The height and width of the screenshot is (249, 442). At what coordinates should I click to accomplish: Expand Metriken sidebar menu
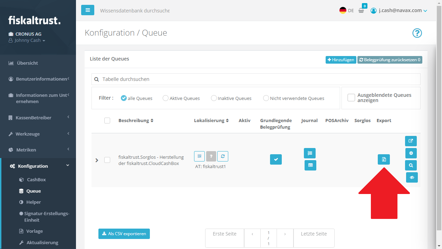click(x=38, y=150)
